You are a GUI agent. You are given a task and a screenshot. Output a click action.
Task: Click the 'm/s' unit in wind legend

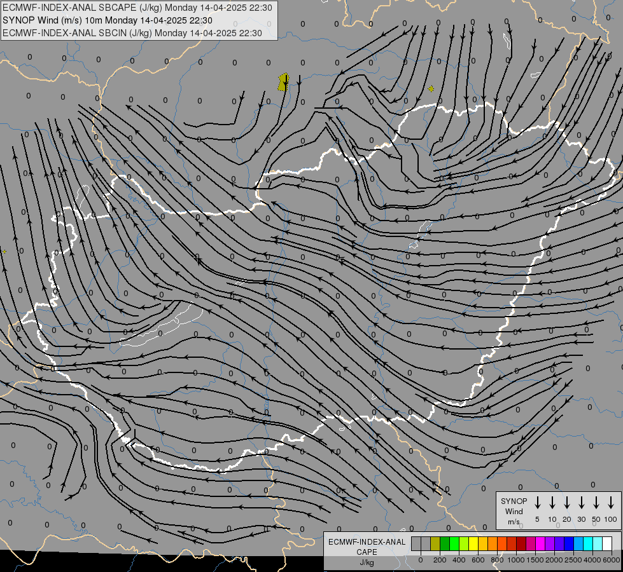[x=514, y=522]
